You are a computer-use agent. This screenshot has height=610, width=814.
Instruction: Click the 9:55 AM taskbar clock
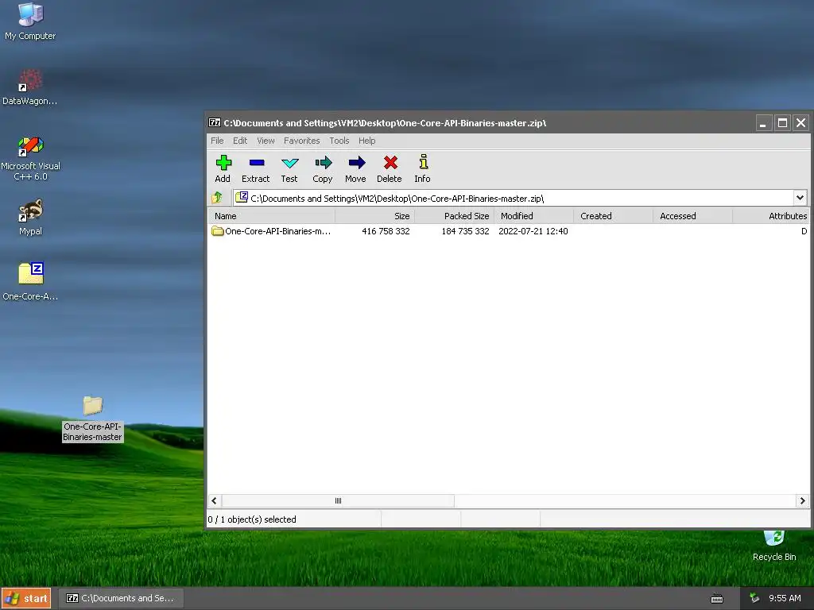[785, 598]
